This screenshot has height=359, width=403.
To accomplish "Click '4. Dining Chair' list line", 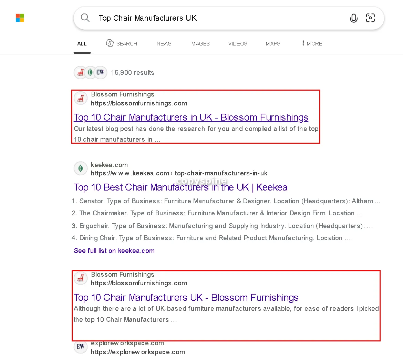I will pos(211,238).
